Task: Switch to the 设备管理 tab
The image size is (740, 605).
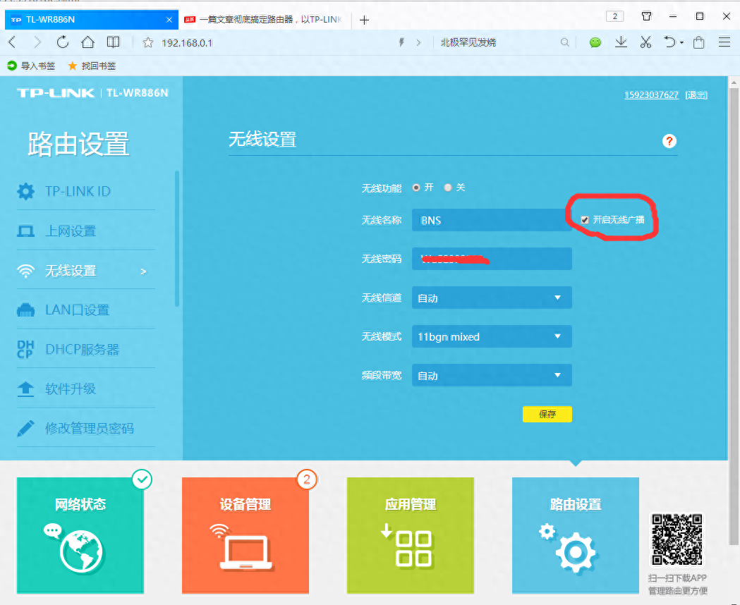Action: point(245,534)
